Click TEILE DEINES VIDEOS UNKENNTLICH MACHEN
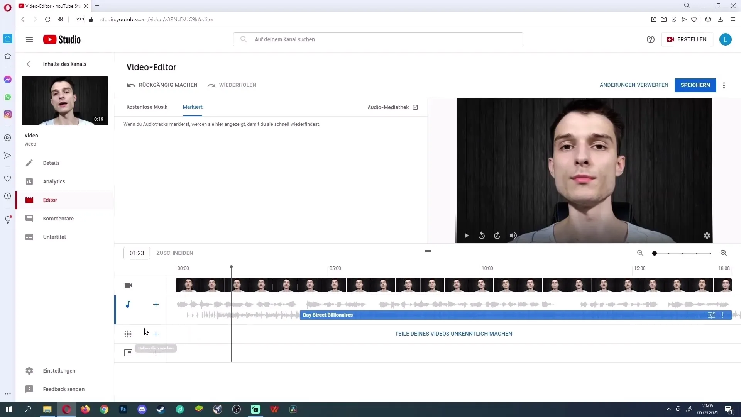This screenshot has width=741, height=417. [x=453, y=334]
